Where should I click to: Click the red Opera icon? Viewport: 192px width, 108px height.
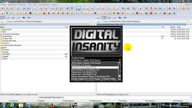[44, 13]
